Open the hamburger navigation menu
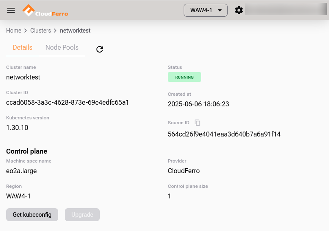329x231 pixels. (x=11, y=10)
